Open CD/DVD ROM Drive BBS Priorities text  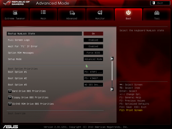[33, 104]
